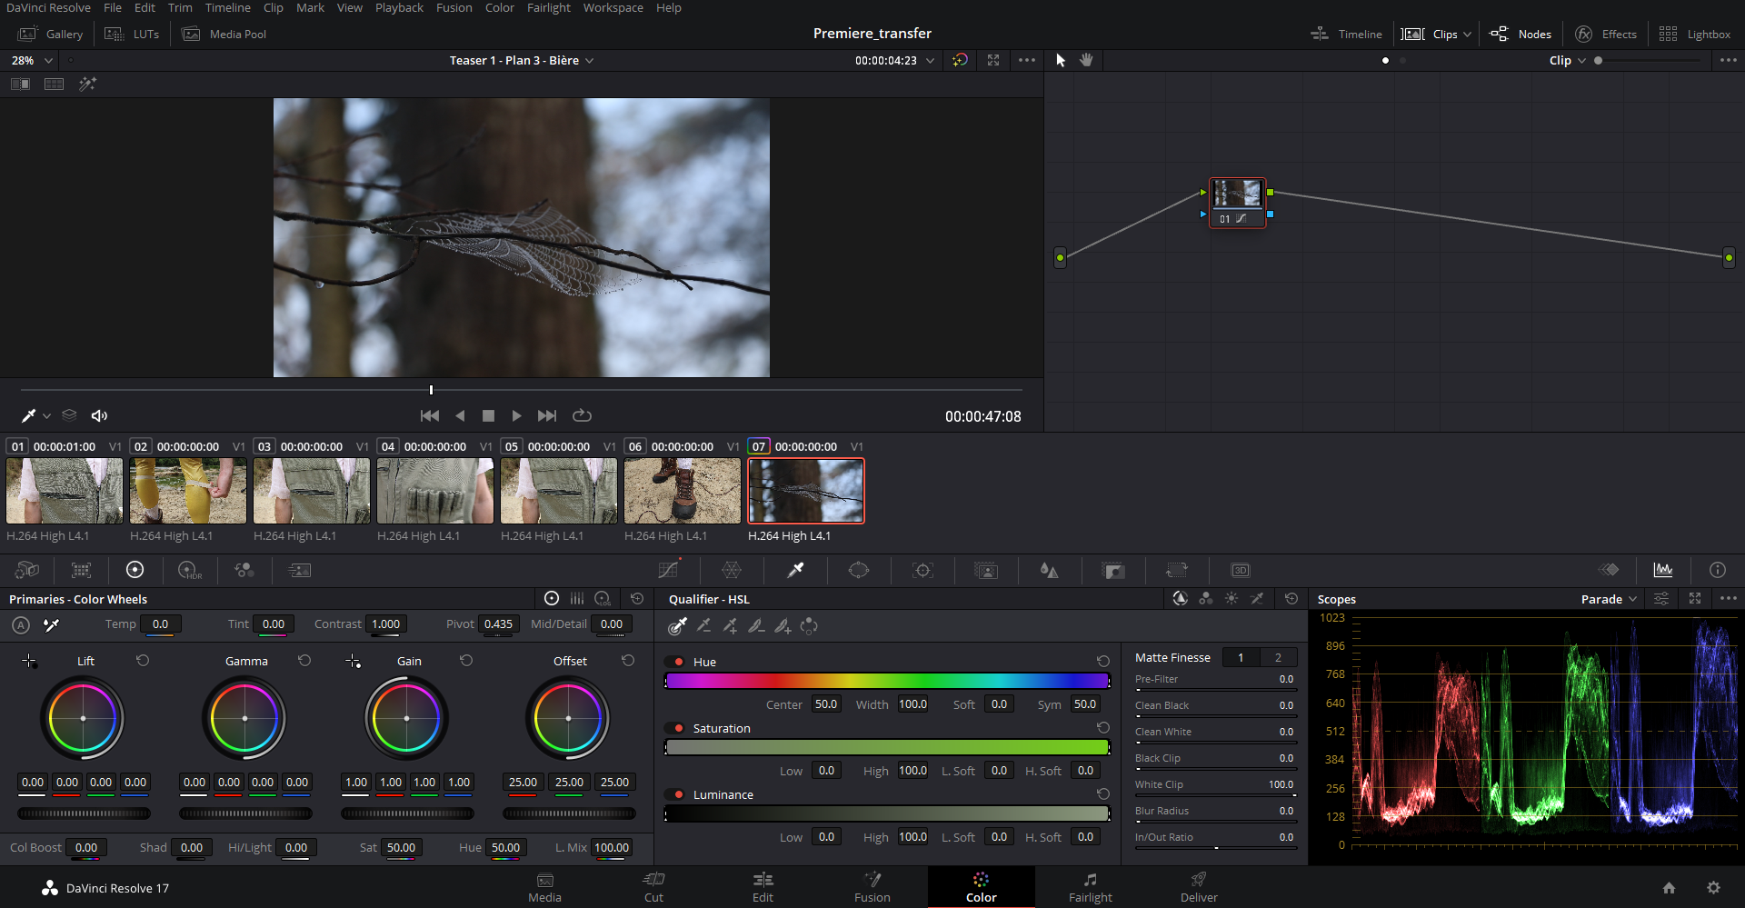Switch to the Deliver page tab
The width and height of the screenshot is (1745, 908).
1199,886
